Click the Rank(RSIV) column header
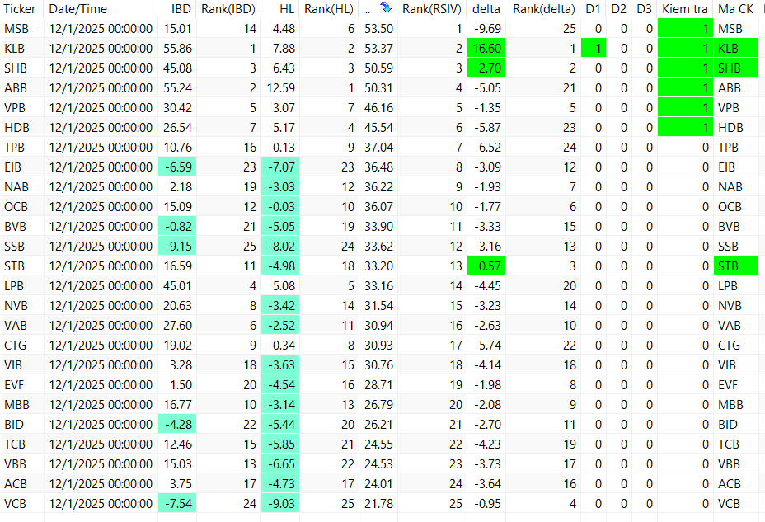The image size is (765, 522). click(432, 9)
